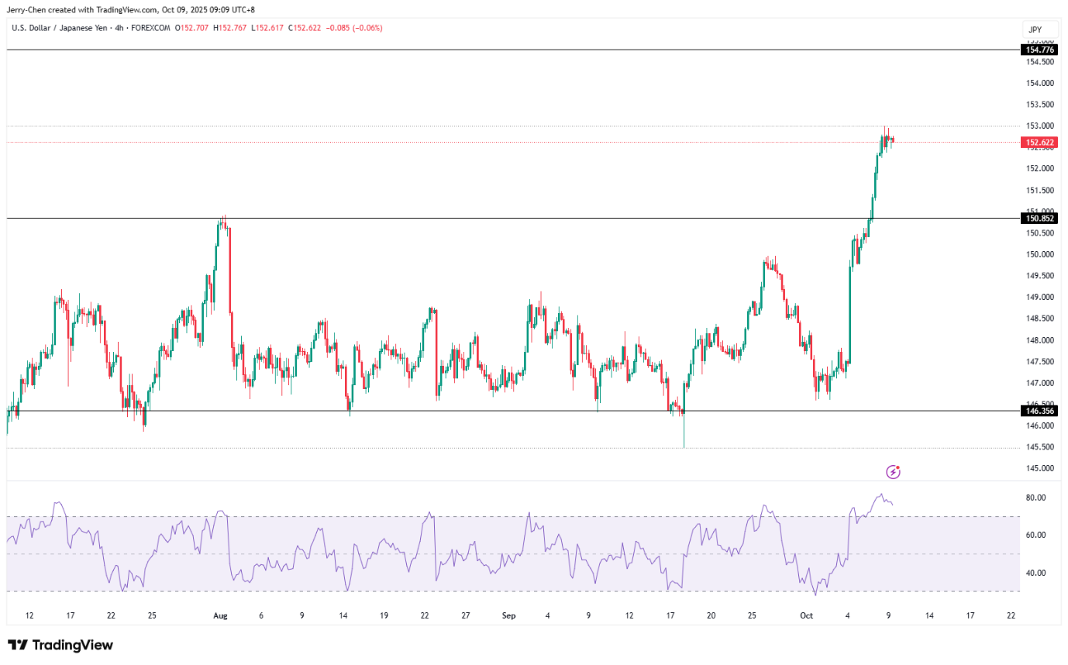The image size is (1068, 665).
Task: Click the purple lightning event icon
Action: click(x=893, y=471)
